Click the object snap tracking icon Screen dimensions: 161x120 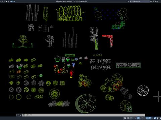(x=147, y=118)
